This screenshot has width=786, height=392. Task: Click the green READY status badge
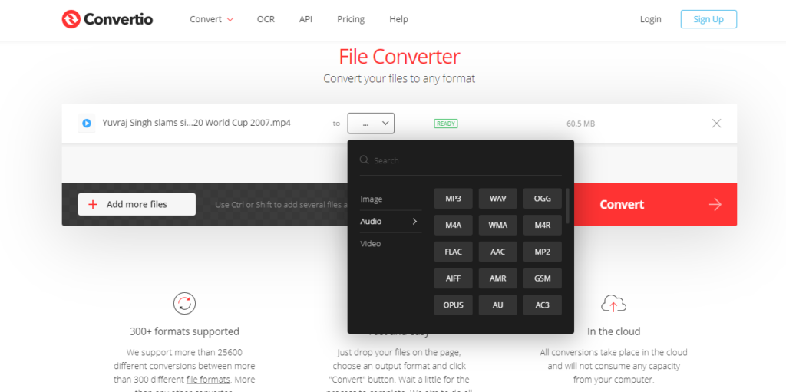click(446, 124)
